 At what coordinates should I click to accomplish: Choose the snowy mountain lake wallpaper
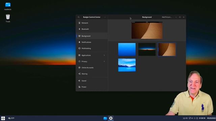(127, 65)
